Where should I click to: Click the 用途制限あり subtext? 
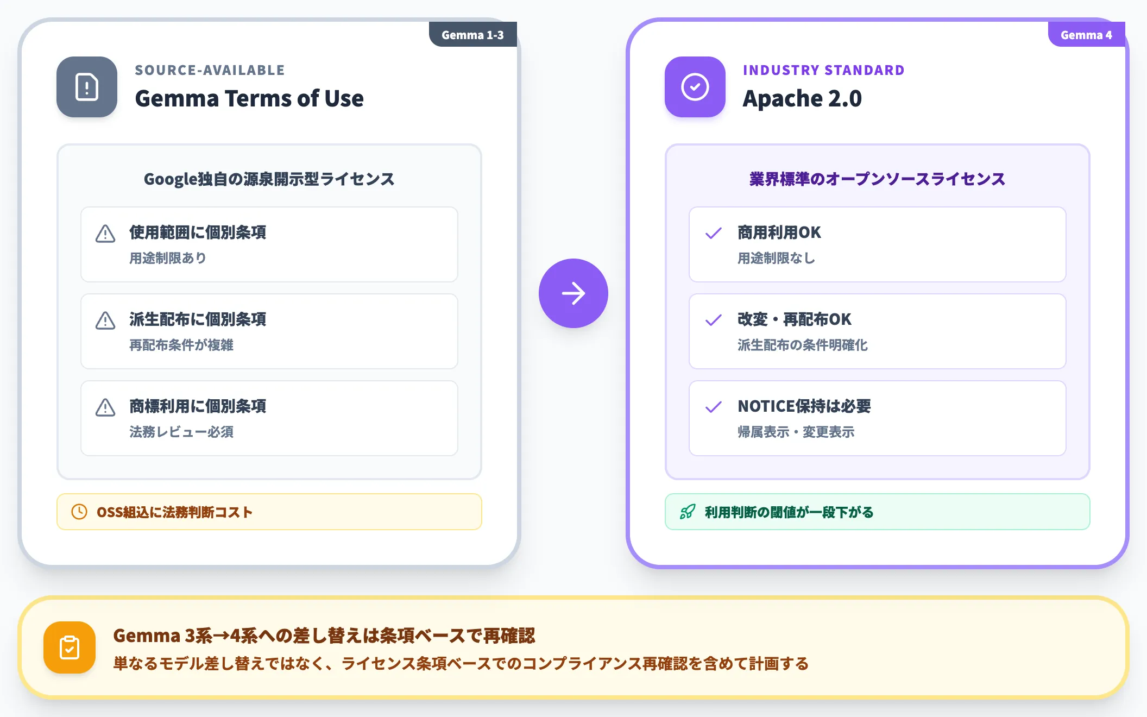click(x=168, y=258)
